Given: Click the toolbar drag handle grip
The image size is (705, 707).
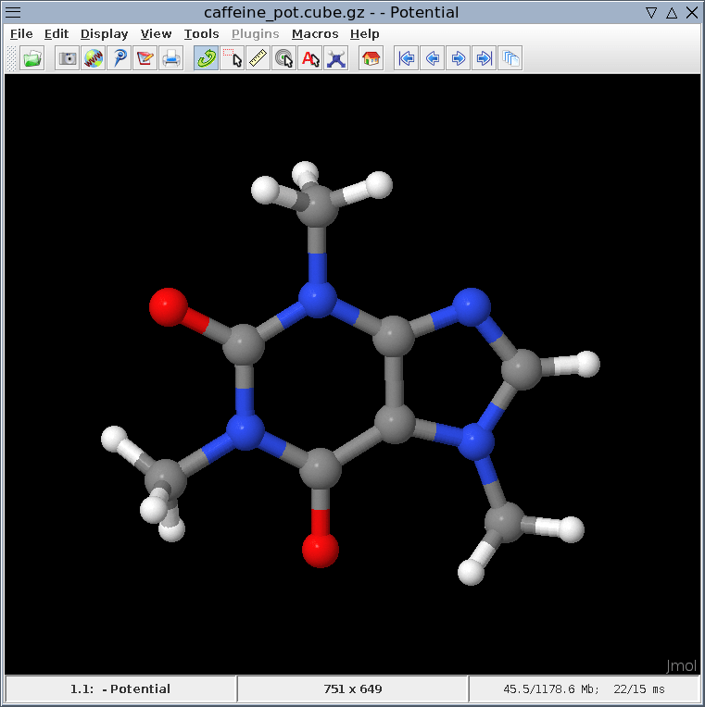Looking at the screenshot, I should tap(12, 58).
